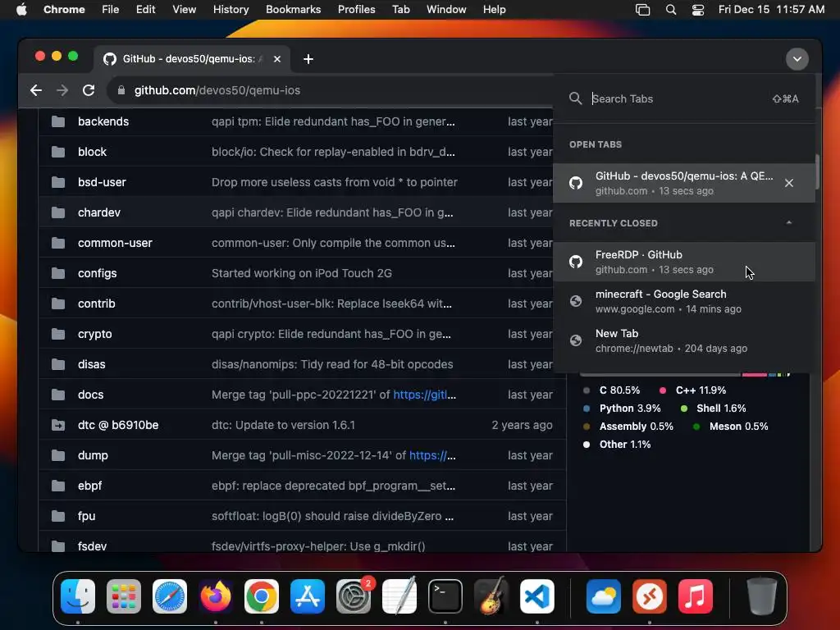840x630 pixels.
Task: Collapse the Recently Closed section
Action: [x=788, y=222]
